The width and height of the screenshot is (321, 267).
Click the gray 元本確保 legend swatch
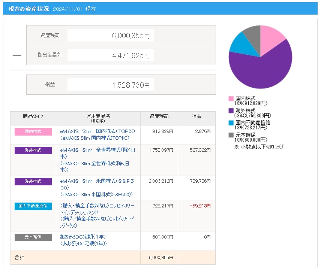(x=231, y=135)
